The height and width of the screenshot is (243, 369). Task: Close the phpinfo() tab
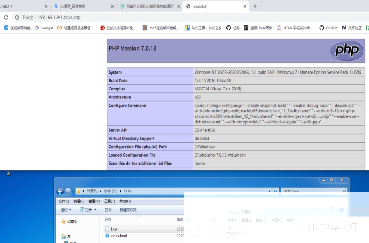click(244, 6)
